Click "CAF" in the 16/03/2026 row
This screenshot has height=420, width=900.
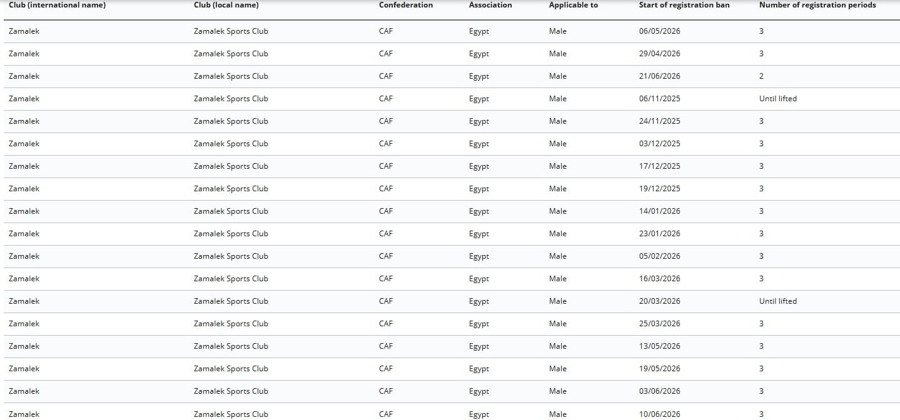(x=386, y=279)
